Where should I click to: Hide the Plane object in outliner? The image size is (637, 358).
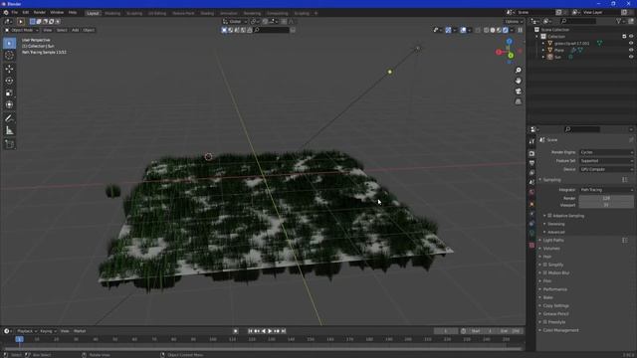631,50
